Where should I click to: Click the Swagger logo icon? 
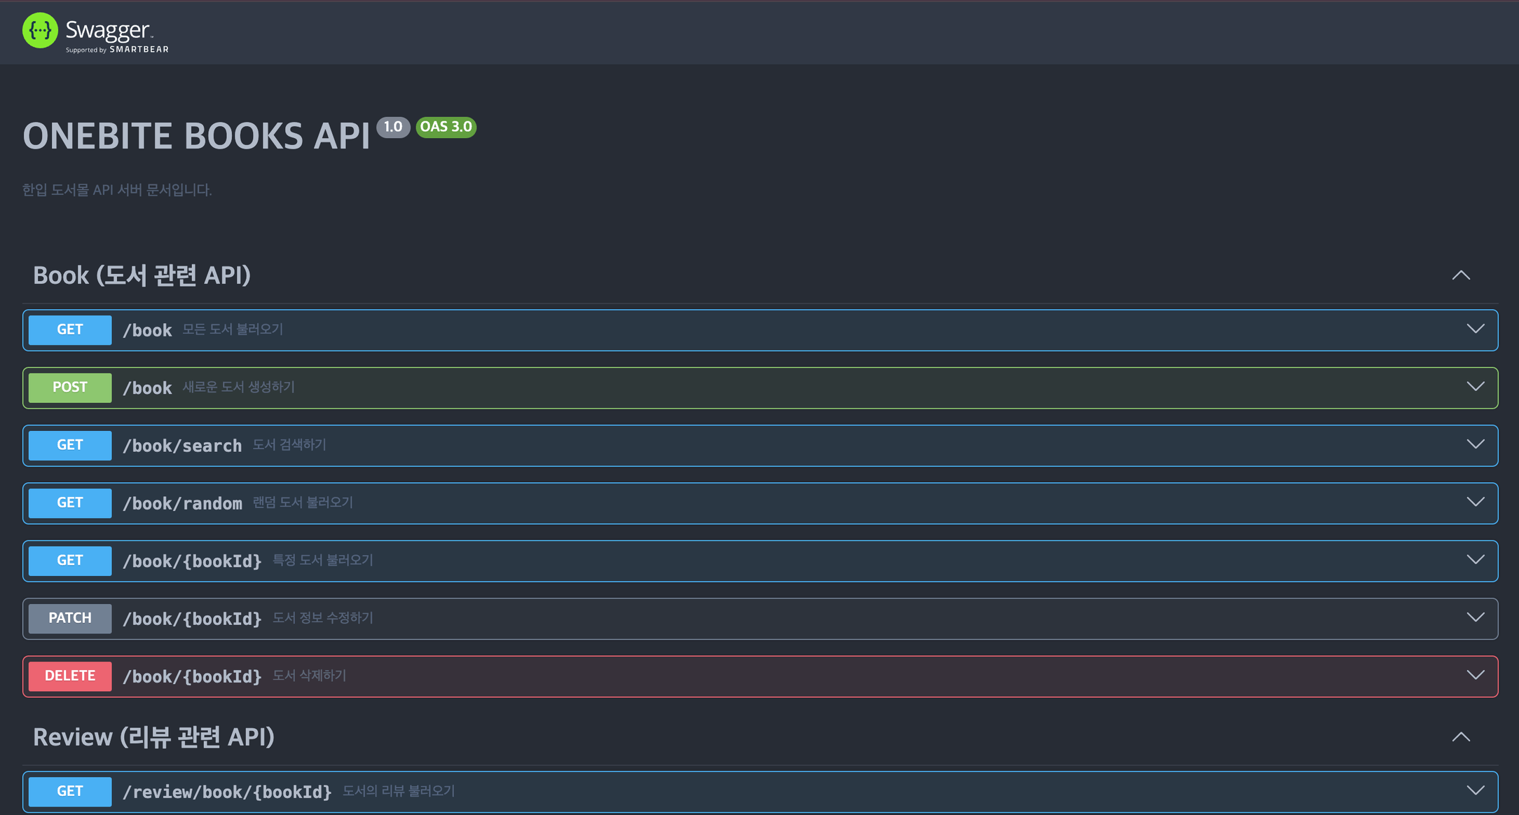click(40, 31)
